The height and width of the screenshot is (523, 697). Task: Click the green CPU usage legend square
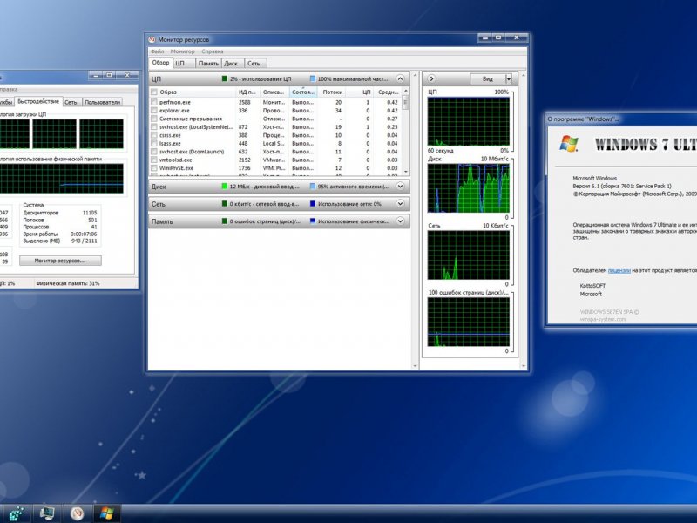click(x=225, y=78)
